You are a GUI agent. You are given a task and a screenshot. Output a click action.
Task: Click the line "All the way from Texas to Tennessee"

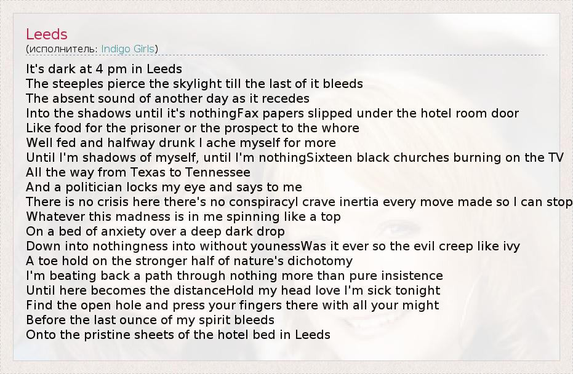click(138, 172)
